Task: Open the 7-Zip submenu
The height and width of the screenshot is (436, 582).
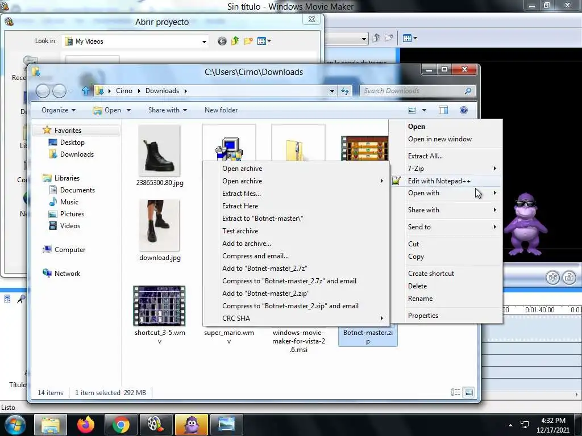Action: click(446, 168)
